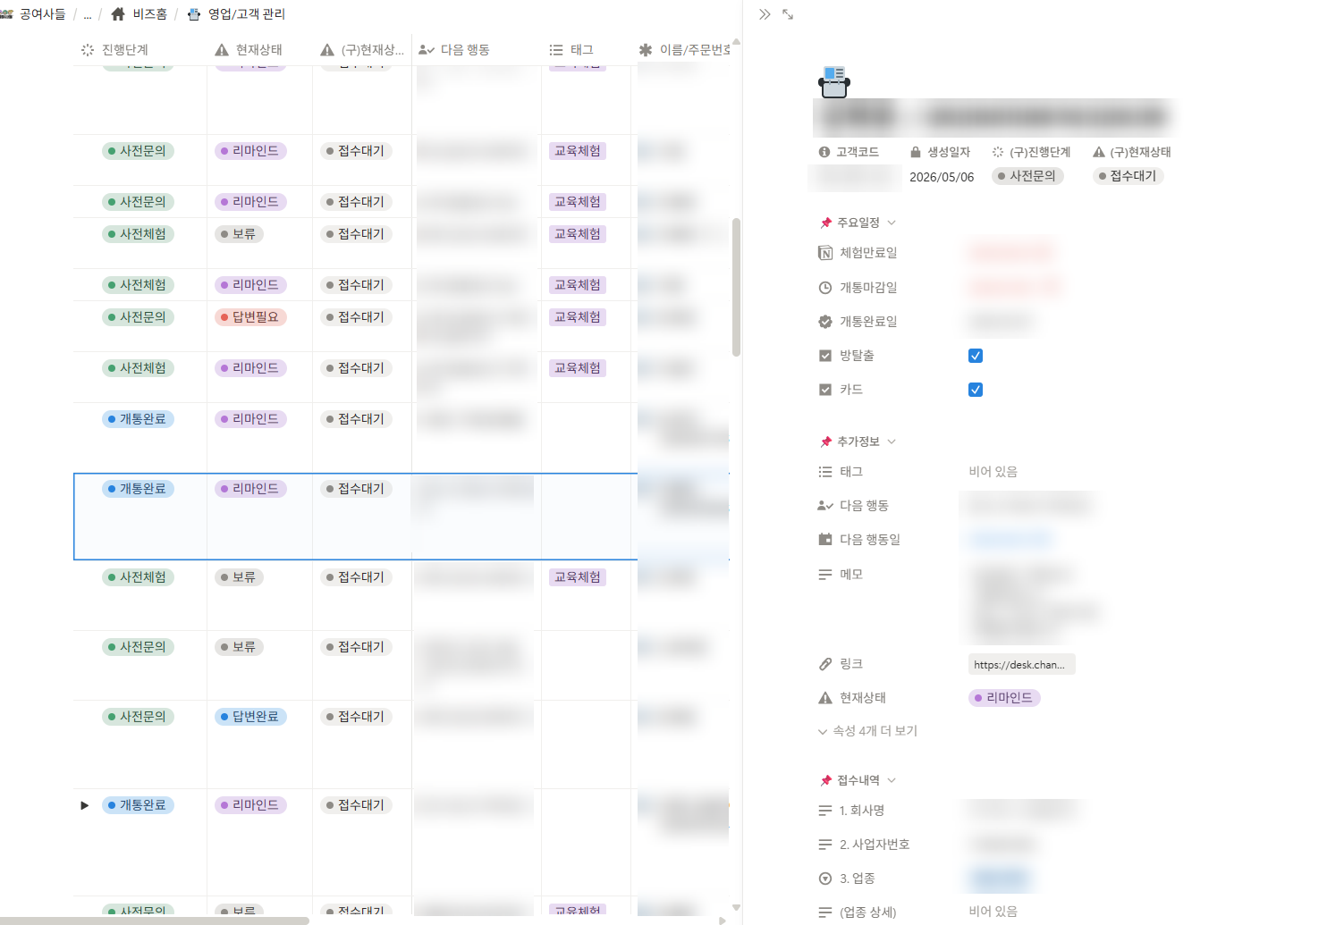This screenshot has height=925, width=1344.
Task: Collapse the side peek panel with double-chevron icon
Action: click(765, 14)
